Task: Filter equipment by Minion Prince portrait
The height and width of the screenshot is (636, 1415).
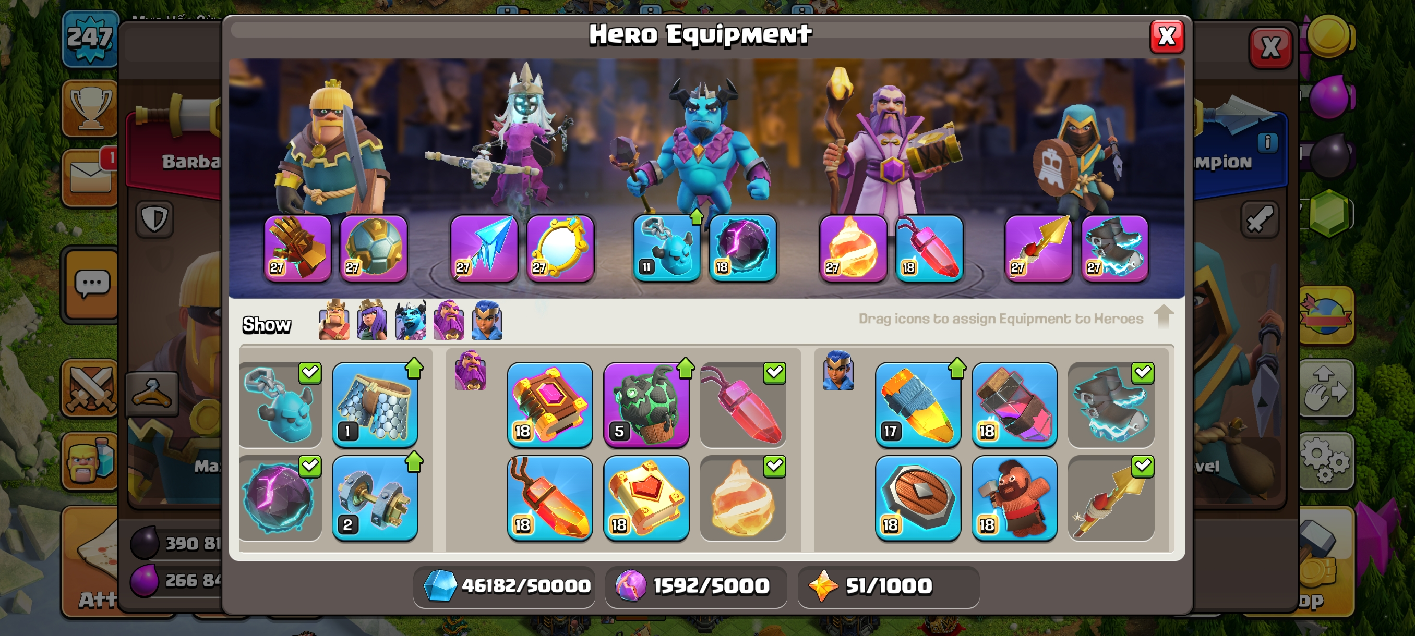Action: [x=410, y=320]
